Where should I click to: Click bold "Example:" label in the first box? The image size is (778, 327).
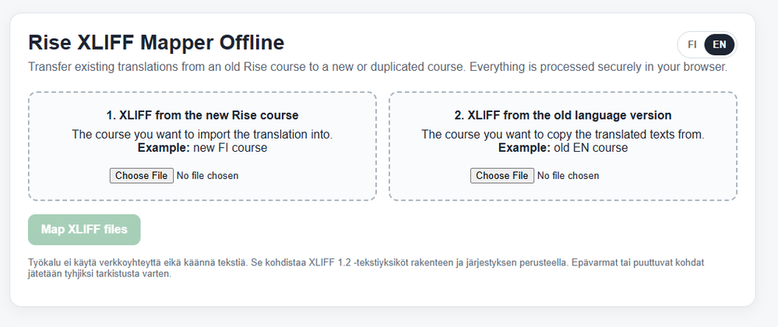(164, 148)
